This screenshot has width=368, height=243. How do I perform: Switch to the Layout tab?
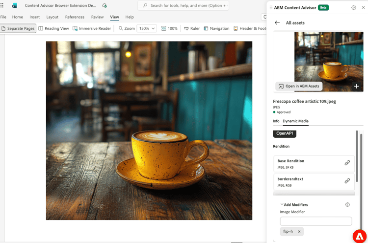coord(52,17)
